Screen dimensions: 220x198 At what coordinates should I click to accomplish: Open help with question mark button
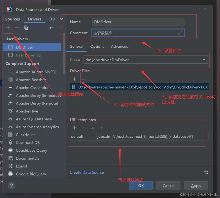click(12, 186)
